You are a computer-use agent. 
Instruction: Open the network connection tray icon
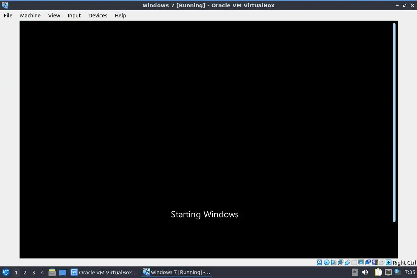388,272
